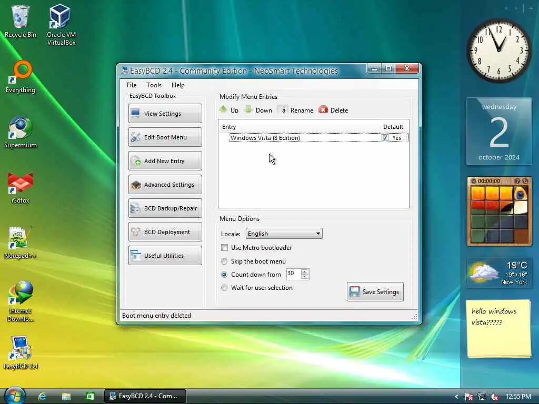Move entry Up with green arrow
The image size is (539, 404).
[x=228, y=110]
